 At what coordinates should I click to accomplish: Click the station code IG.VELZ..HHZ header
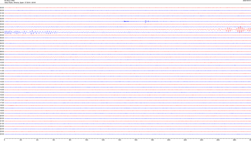(x=9, y=1)
